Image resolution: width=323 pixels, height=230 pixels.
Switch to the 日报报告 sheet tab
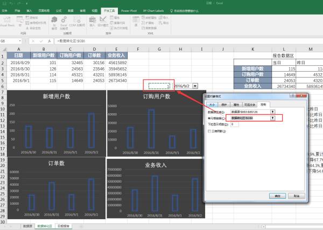click(x=64, y=226)
